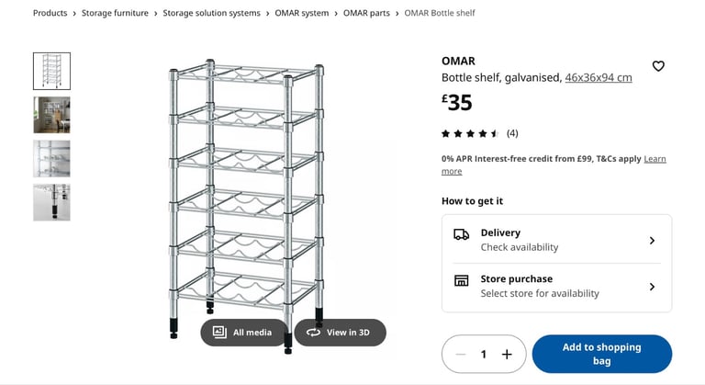
Task: Select the fourth shelf-foot close-up thumbnail
Action: (x=51, y=202)
